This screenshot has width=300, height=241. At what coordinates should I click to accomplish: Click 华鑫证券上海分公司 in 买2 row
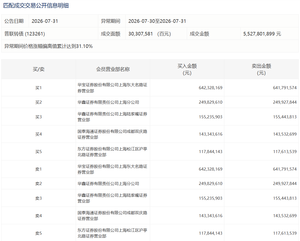(x=108, y=102)
